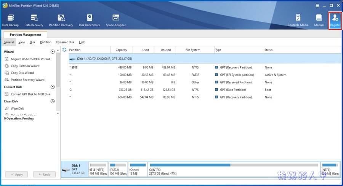Choose Wipe Disk in Clean Disk section
The width and height of the screenshot is (343, 186).
17,108
